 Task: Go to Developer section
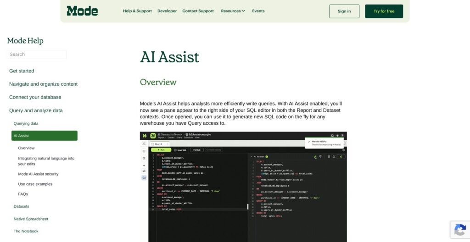click(x=167, y=11)
